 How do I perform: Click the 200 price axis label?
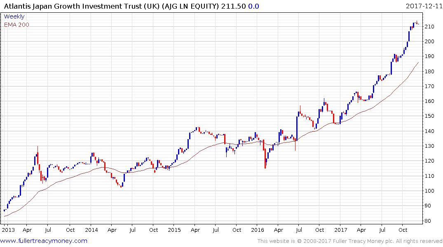click(429, 42)
